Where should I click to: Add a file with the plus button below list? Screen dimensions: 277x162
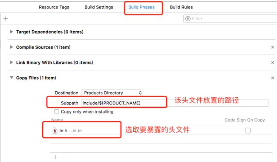pyautogui.click(x=56, y=157)
